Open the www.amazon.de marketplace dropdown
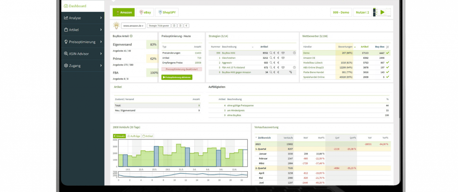The height and width of the screenshot is (192, 458). coord(133,26)
